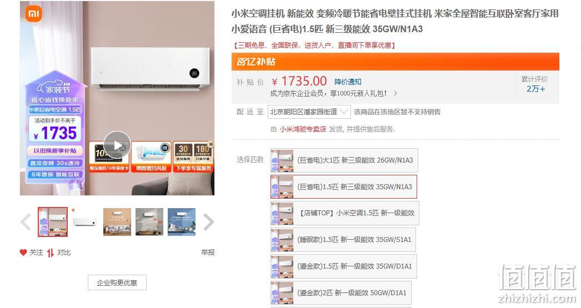Viewport: 581px width, 308px height.
Task: Open the 北京朝阳区潘家园街道 delivery dropdown
Action: (309, 112)
